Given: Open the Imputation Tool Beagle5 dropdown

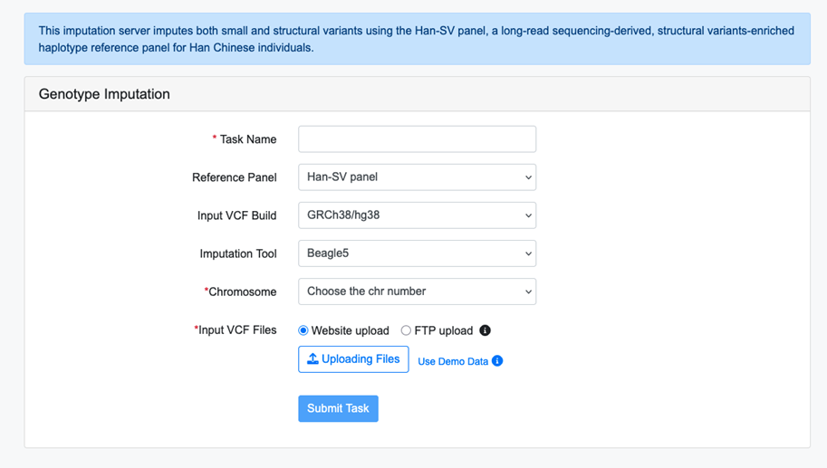Looking at the screenshot, I should pyautogui.click(x=417, y=253).
